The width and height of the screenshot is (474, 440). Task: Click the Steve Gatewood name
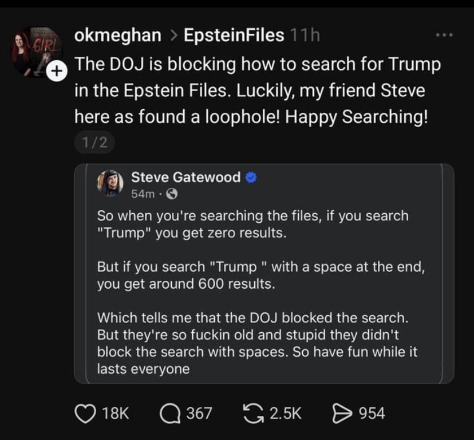pos(185,178)
